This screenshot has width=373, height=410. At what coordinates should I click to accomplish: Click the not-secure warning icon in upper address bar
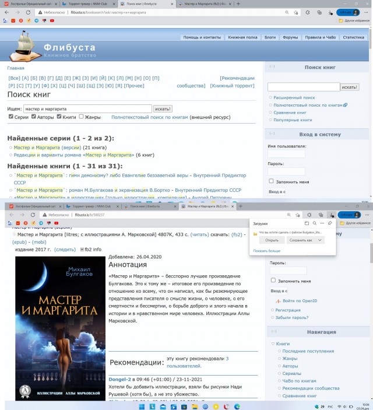pos(40,12)
